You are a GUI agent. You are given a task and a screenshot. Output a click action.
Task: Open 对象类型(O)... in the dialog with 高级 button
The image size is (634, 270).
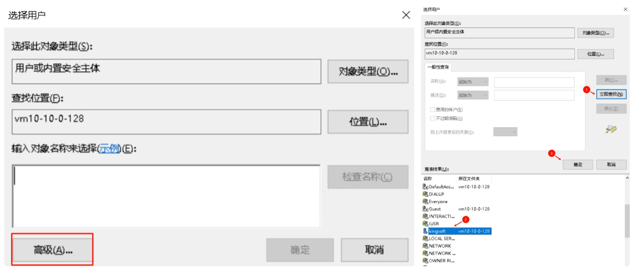point(368,71)
